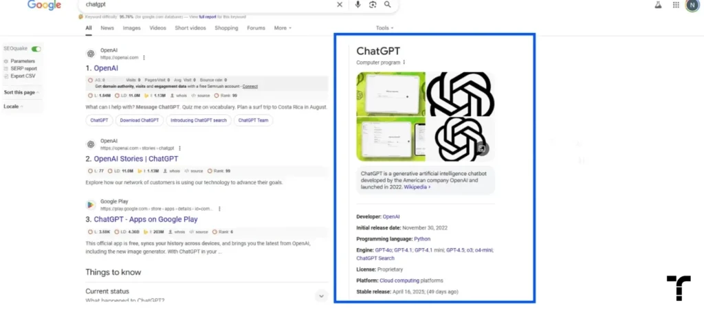Open the three-dot menu beside openai.com URL

pyautogui.click(x=144, y=58)
